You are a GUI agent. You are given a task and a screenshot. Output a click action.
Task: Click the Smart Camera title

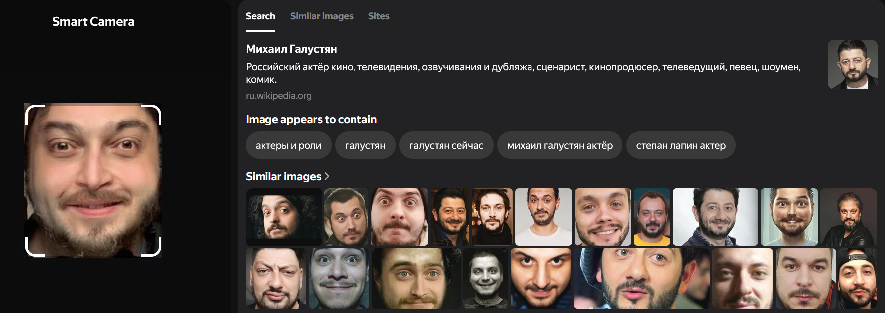click(93, 22)
